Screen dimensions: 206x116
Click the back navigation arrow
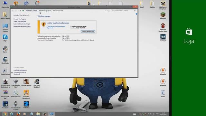point(13,11)
